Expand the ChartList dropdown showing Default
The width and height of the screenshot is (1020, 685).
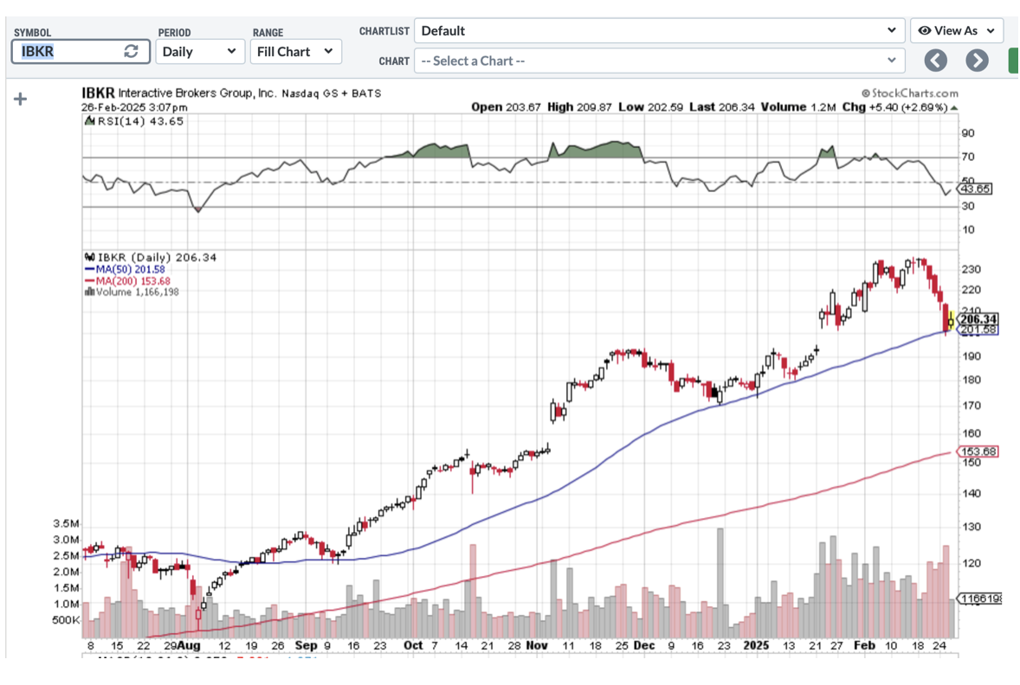pos(659,30)
